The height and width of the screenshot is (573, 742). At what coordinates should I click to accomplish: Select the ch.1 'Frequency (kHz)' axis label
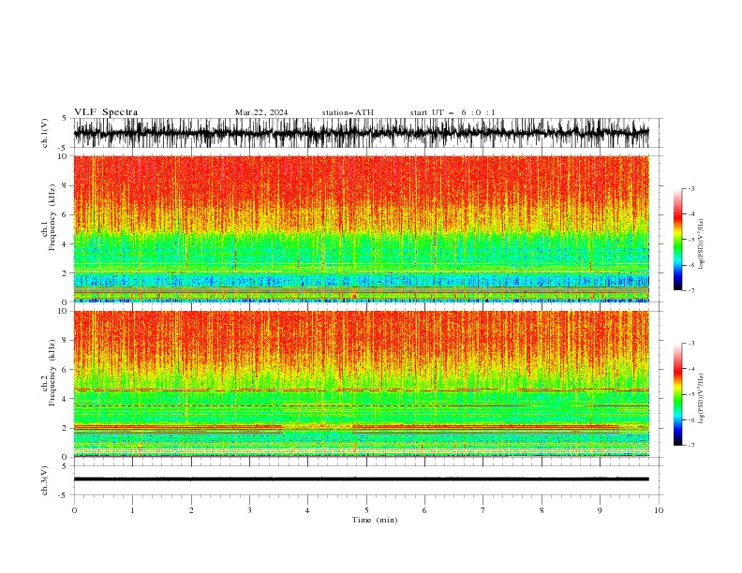pyautogui.click(x=52, y=218)
